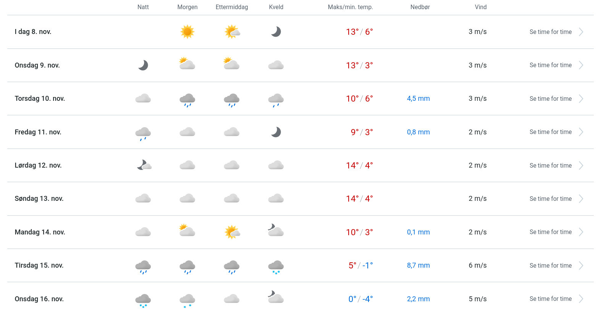Click Onsdag 16. nov. night snow icon

click(143, 300)
